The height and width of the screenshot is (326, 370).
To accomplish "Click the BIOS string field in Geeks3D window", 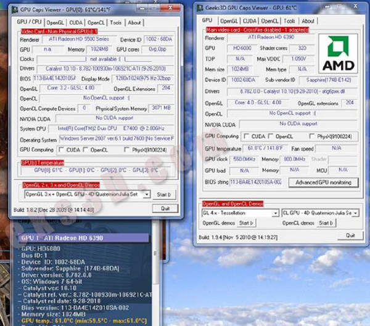I will click(256, 182).
